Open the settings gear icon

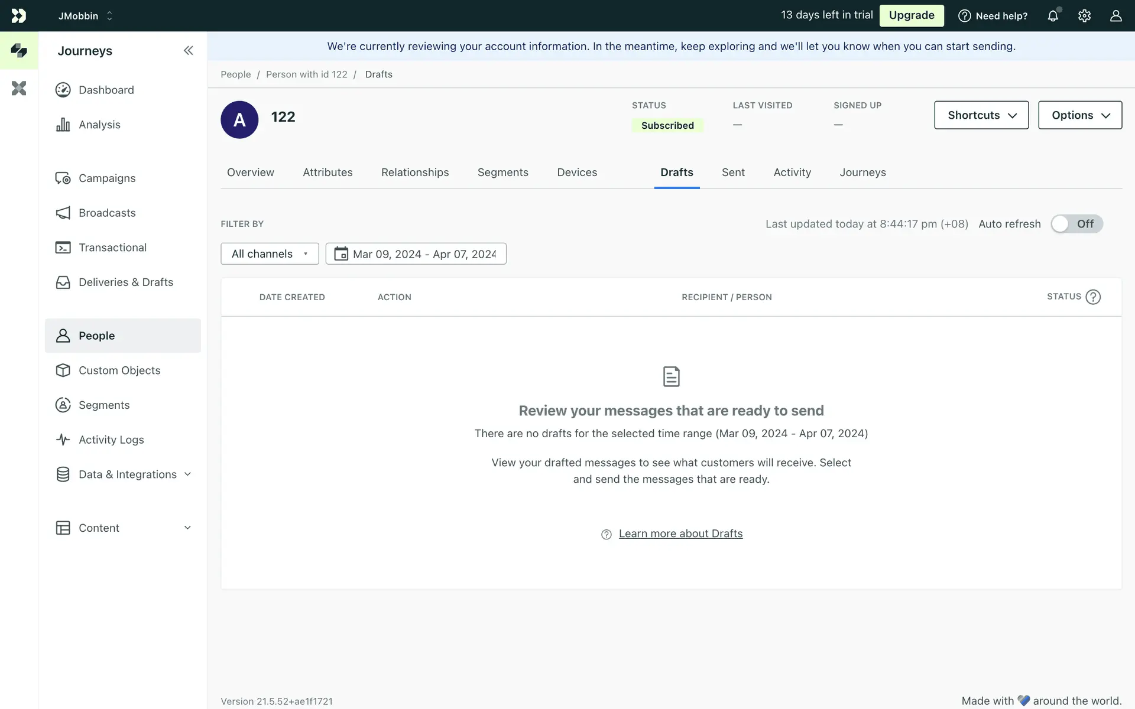point(1084,16)
